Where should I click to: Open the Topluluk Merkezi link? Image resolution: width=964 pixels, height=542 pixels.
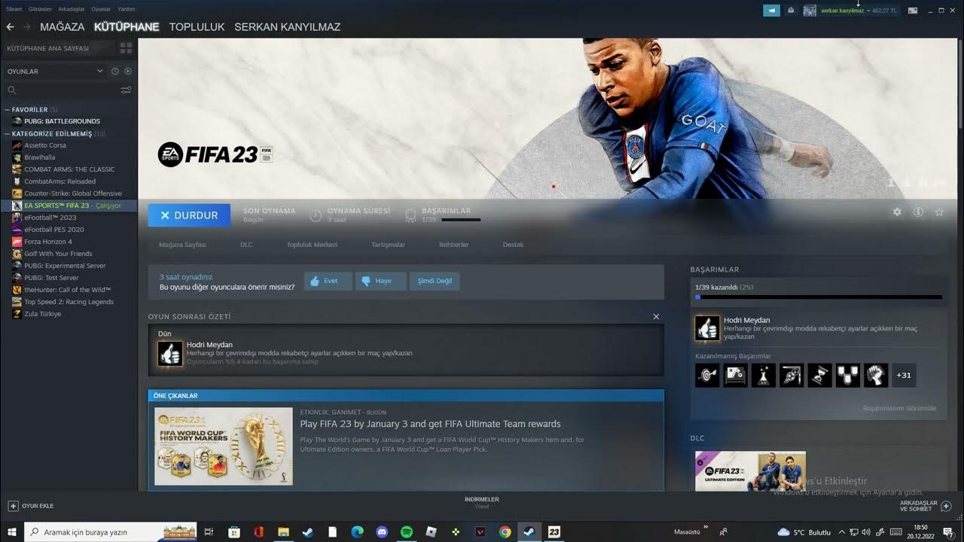pos(312,245)
